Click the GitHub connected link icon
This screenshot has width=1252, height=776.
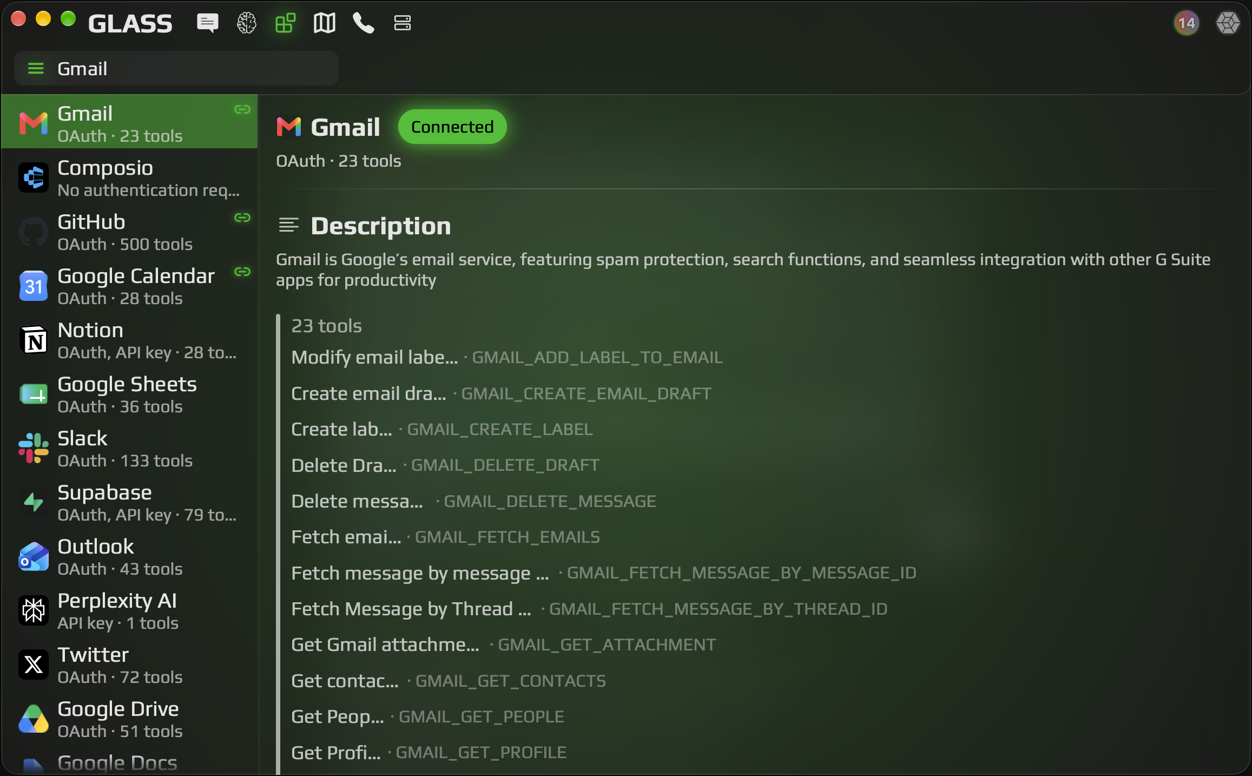pos(242,218)
